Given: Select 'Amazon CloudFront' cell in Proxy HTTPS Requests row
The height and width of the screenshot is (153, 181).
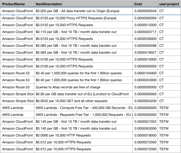Looking at the screenshot, I should (x=17, y=18).
